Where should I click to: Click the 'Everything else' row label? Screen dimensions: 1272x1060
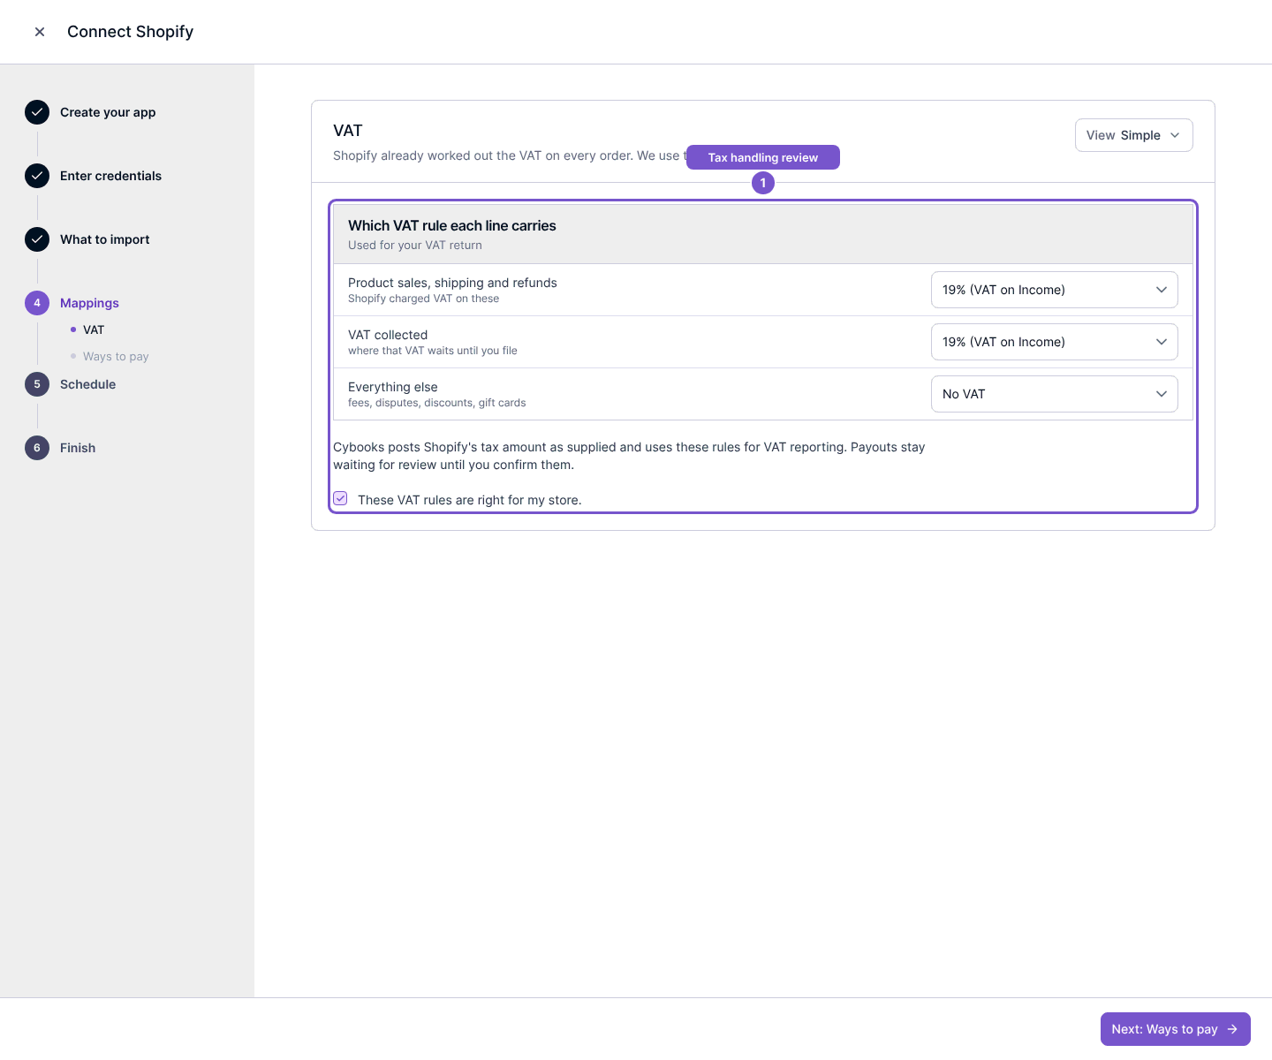tap(393, 387)
